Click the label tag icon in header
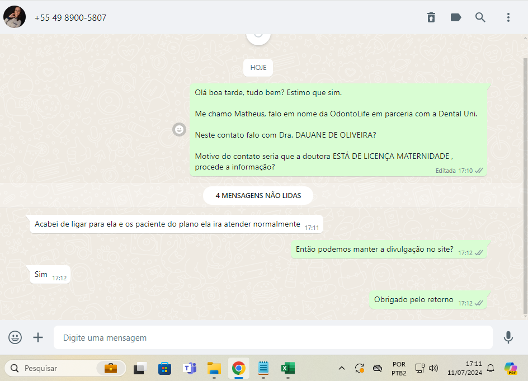This screenshot has width=528, height=381. click(x=456, y=17)
